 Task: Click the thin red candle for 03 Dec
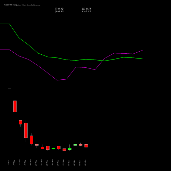tap(81, 145)
